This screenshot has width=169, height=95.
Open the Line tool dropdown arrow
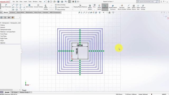point(15,5)
